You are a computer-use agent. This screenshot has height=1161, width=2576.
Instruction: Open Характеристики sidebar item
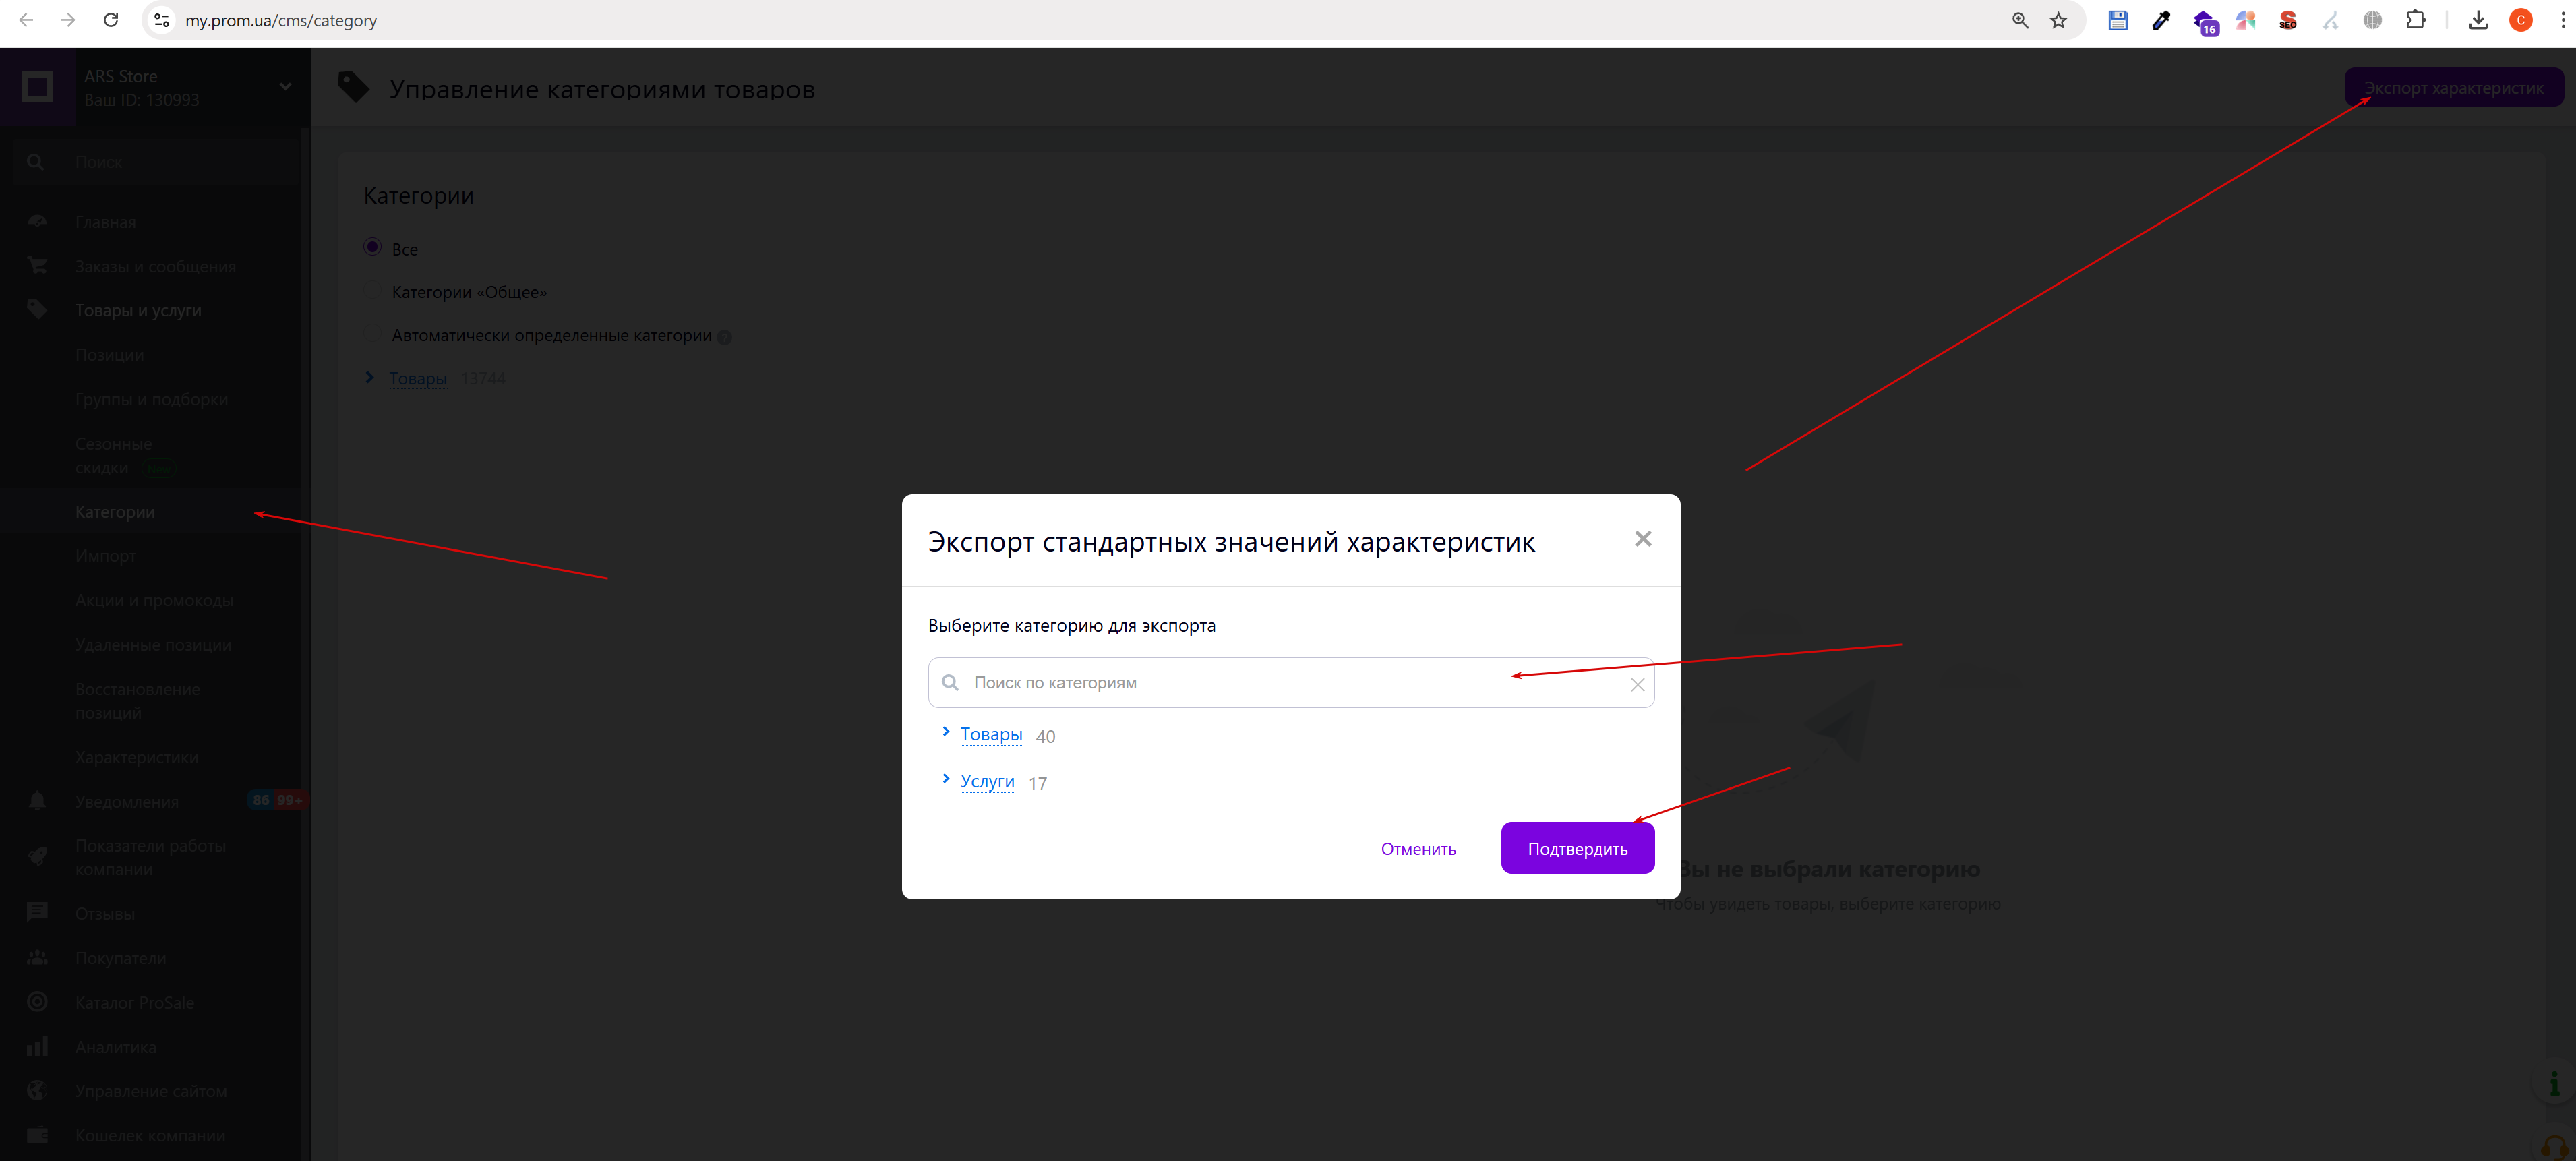pyautogui.click(x=136, y=757)
